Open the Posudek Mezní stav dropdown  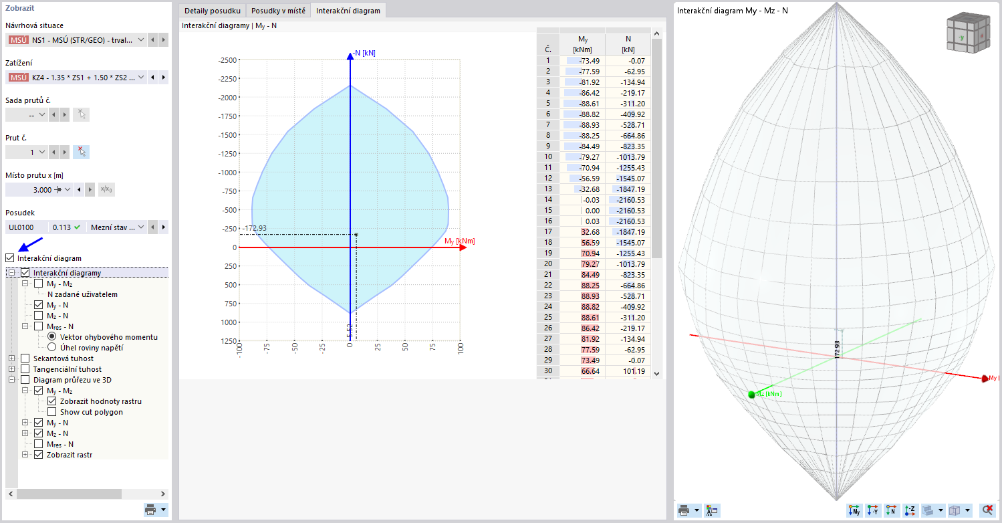pyautogui.click(x=140, y=227)
